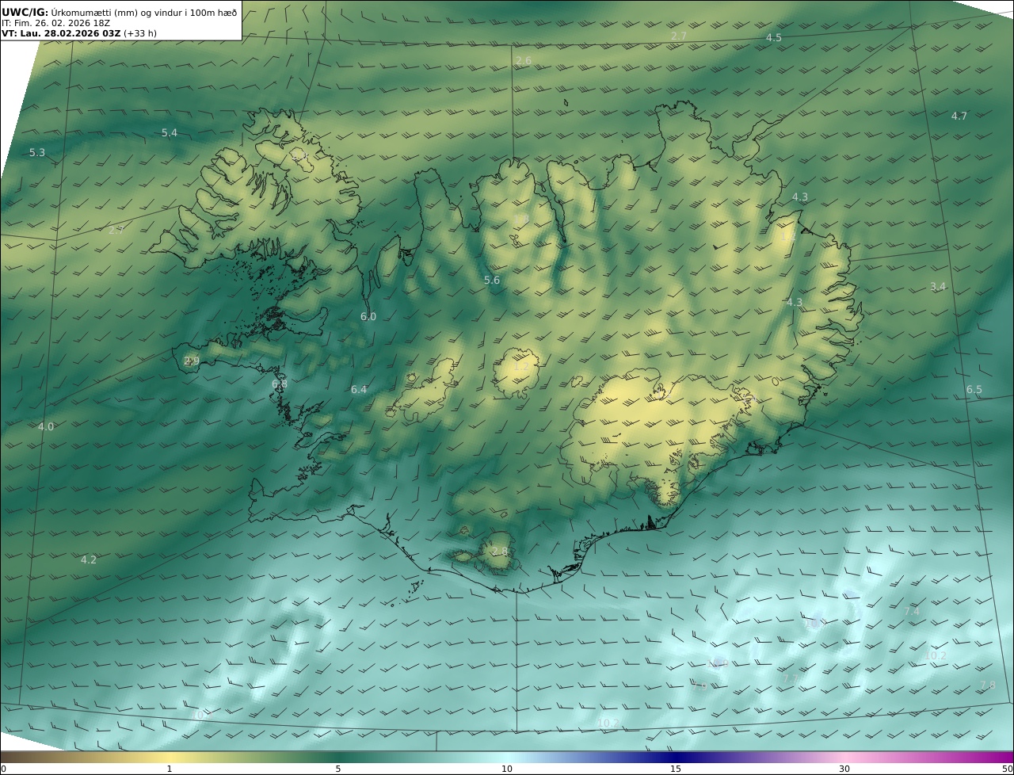
Task: Click the UWC/IG map title text
Action: click(120, 12)
